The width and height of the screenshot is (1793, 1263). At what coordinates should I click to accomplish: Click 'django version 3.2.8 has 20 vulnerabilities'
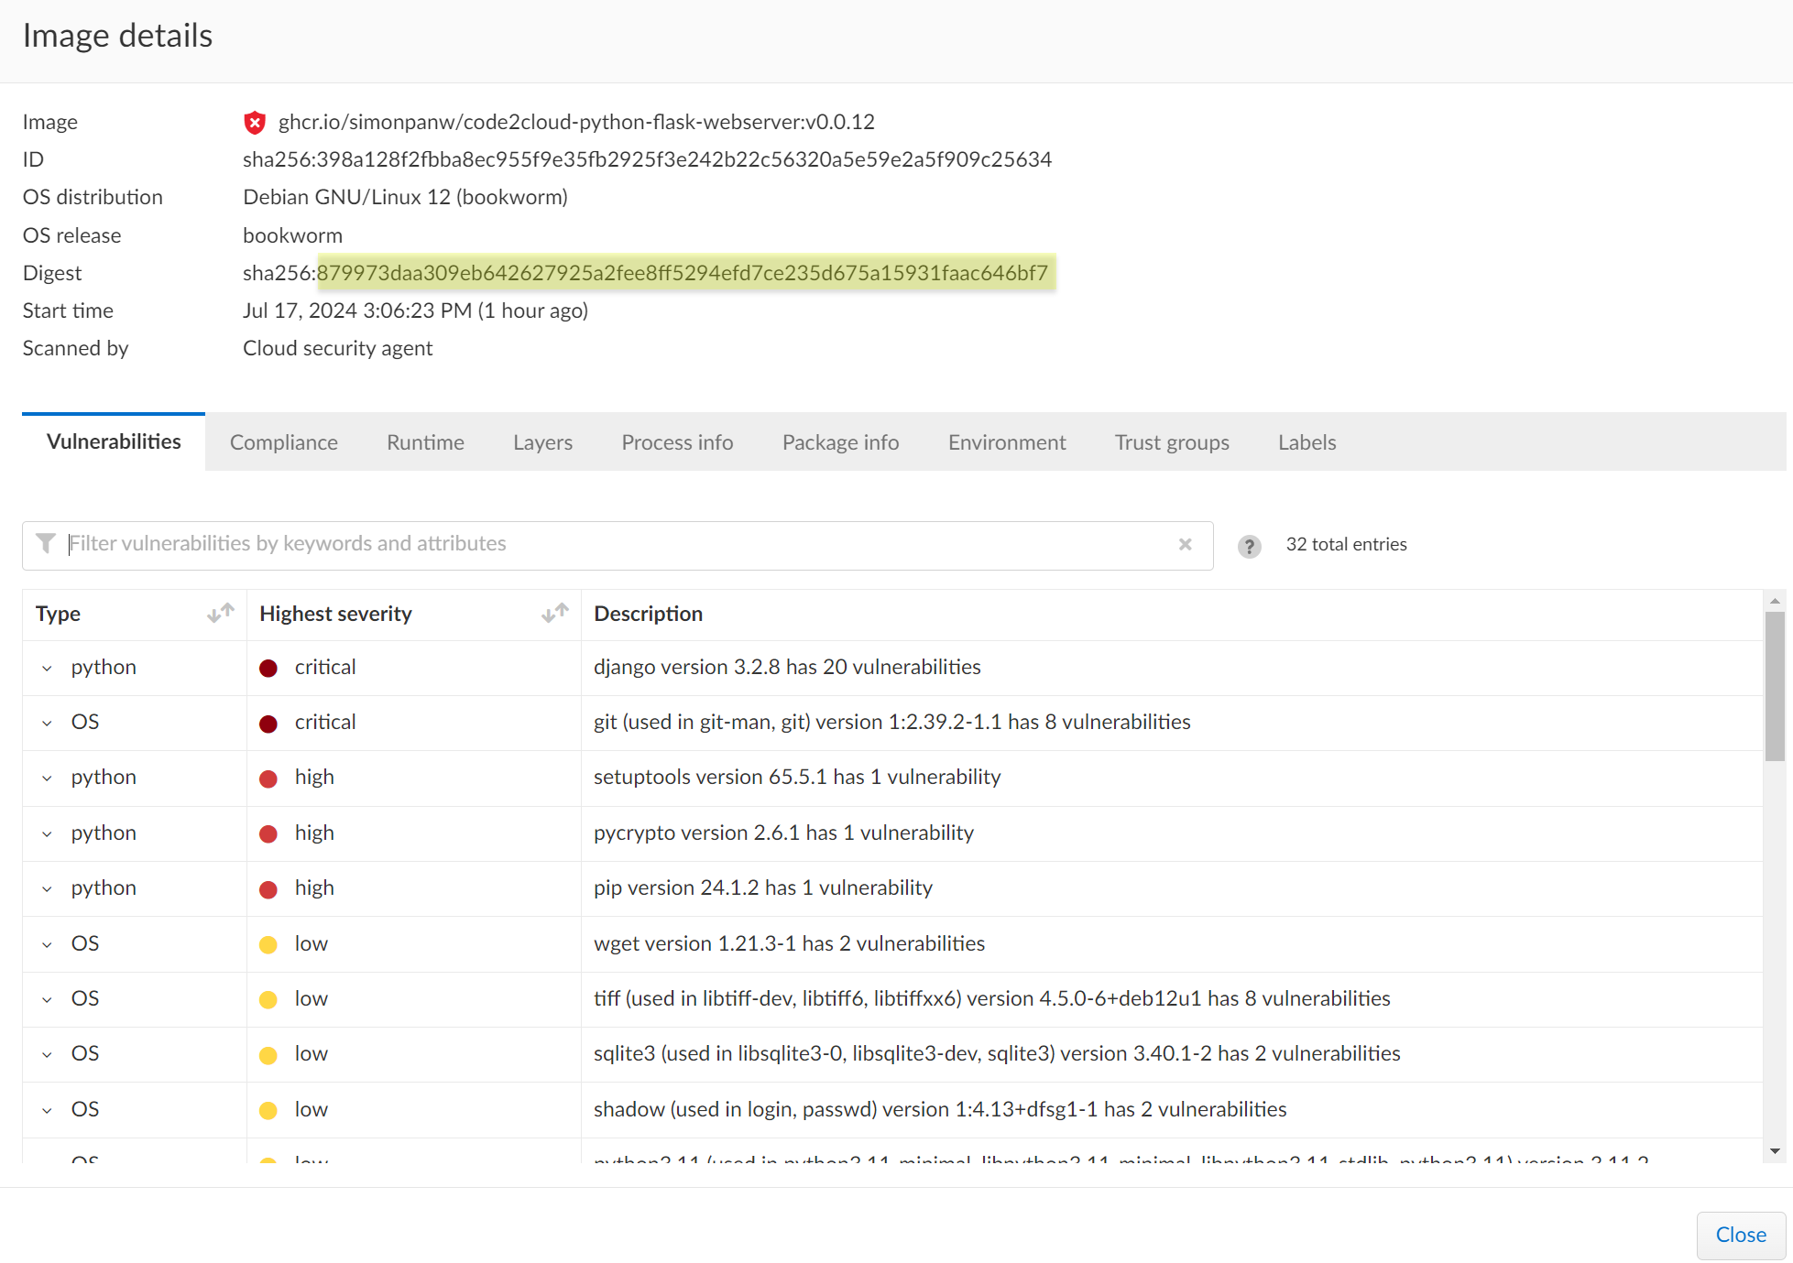787,667
